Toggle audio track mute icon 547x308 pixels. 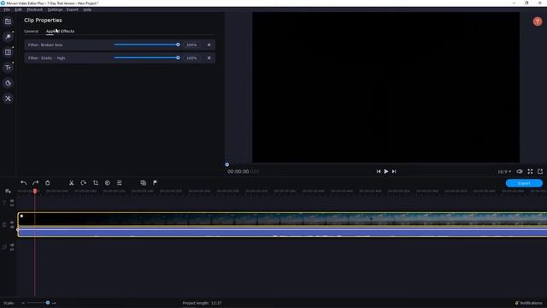pyautogui.click(x=12, y=246)
